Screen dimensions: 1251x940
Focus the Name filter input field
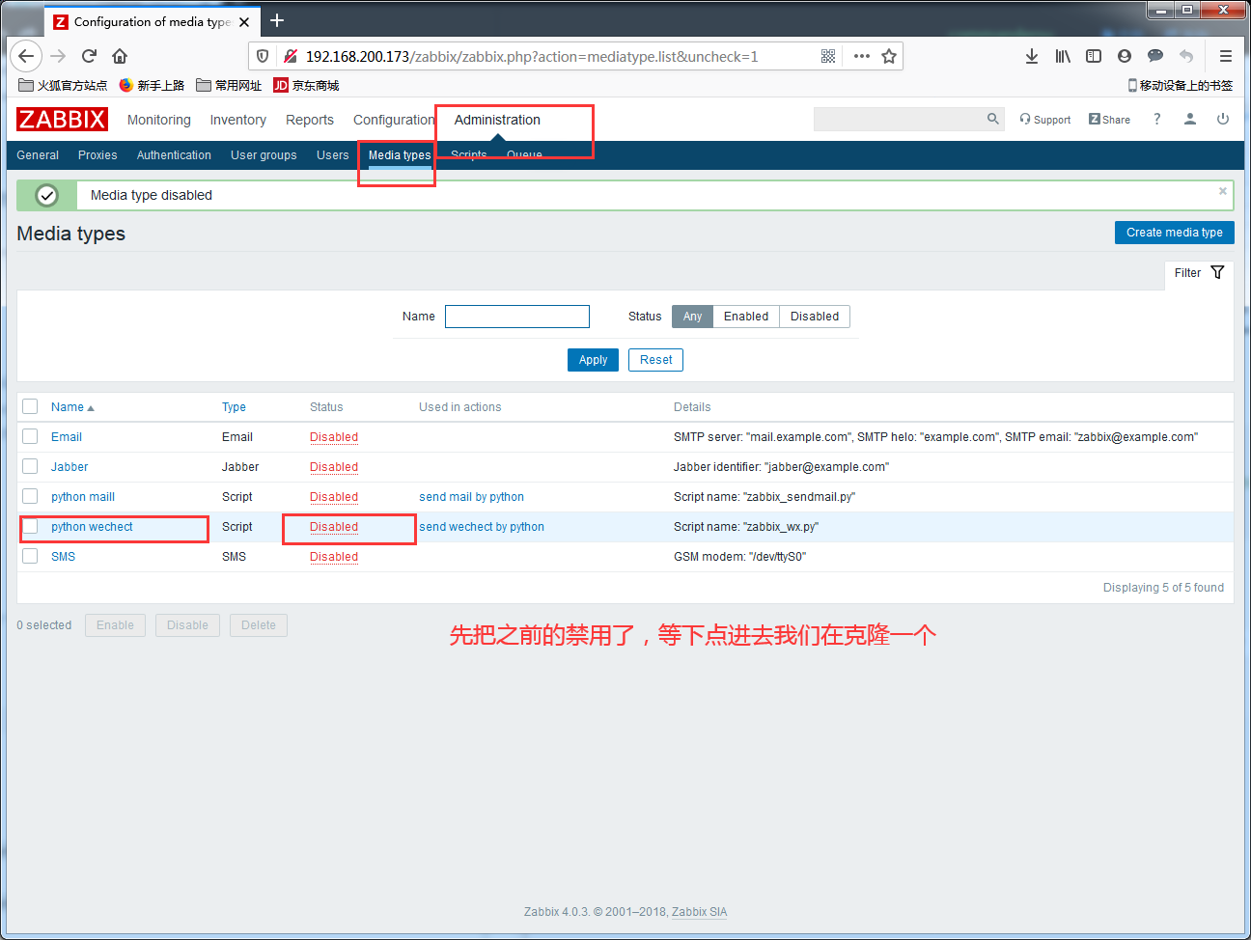517,317
